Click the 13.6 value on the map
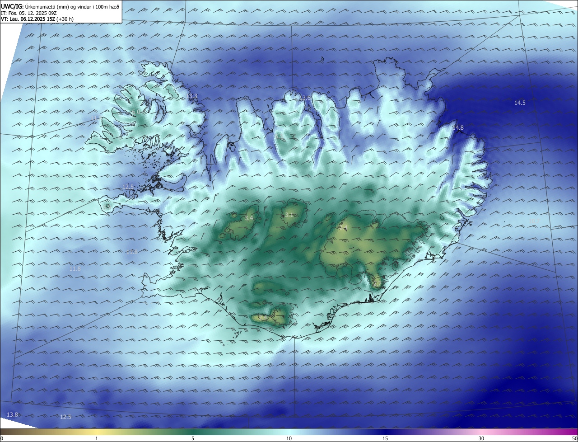The width and height of the screenshot is (578, 442). point(305,98)
